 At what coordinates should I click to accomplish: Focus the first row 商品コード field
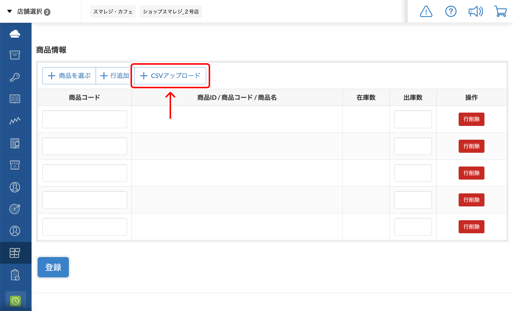85,119
